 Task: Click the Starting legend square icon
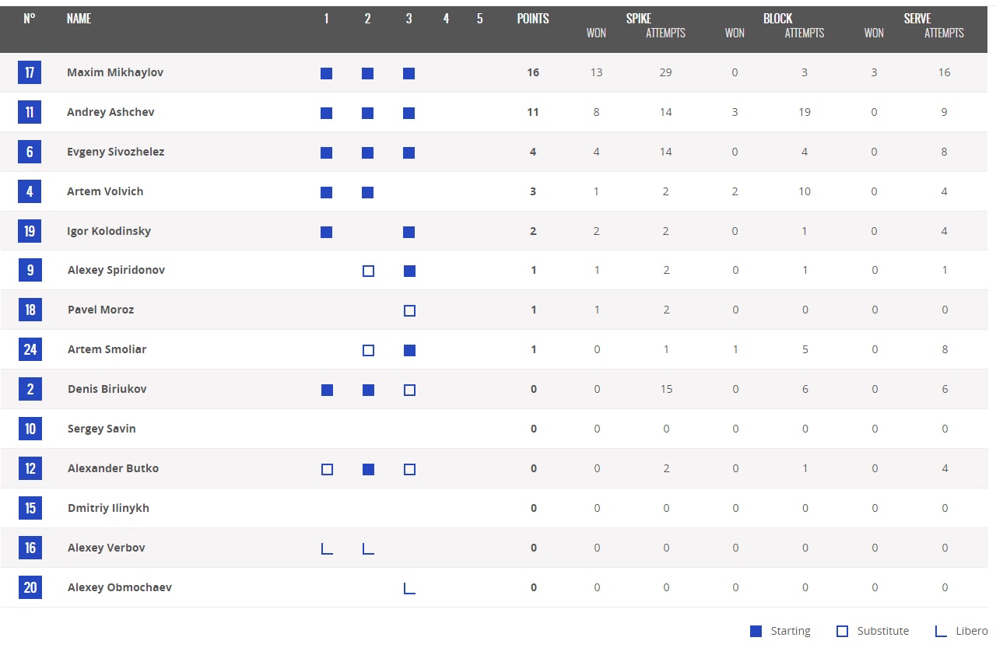coord(756,631)
